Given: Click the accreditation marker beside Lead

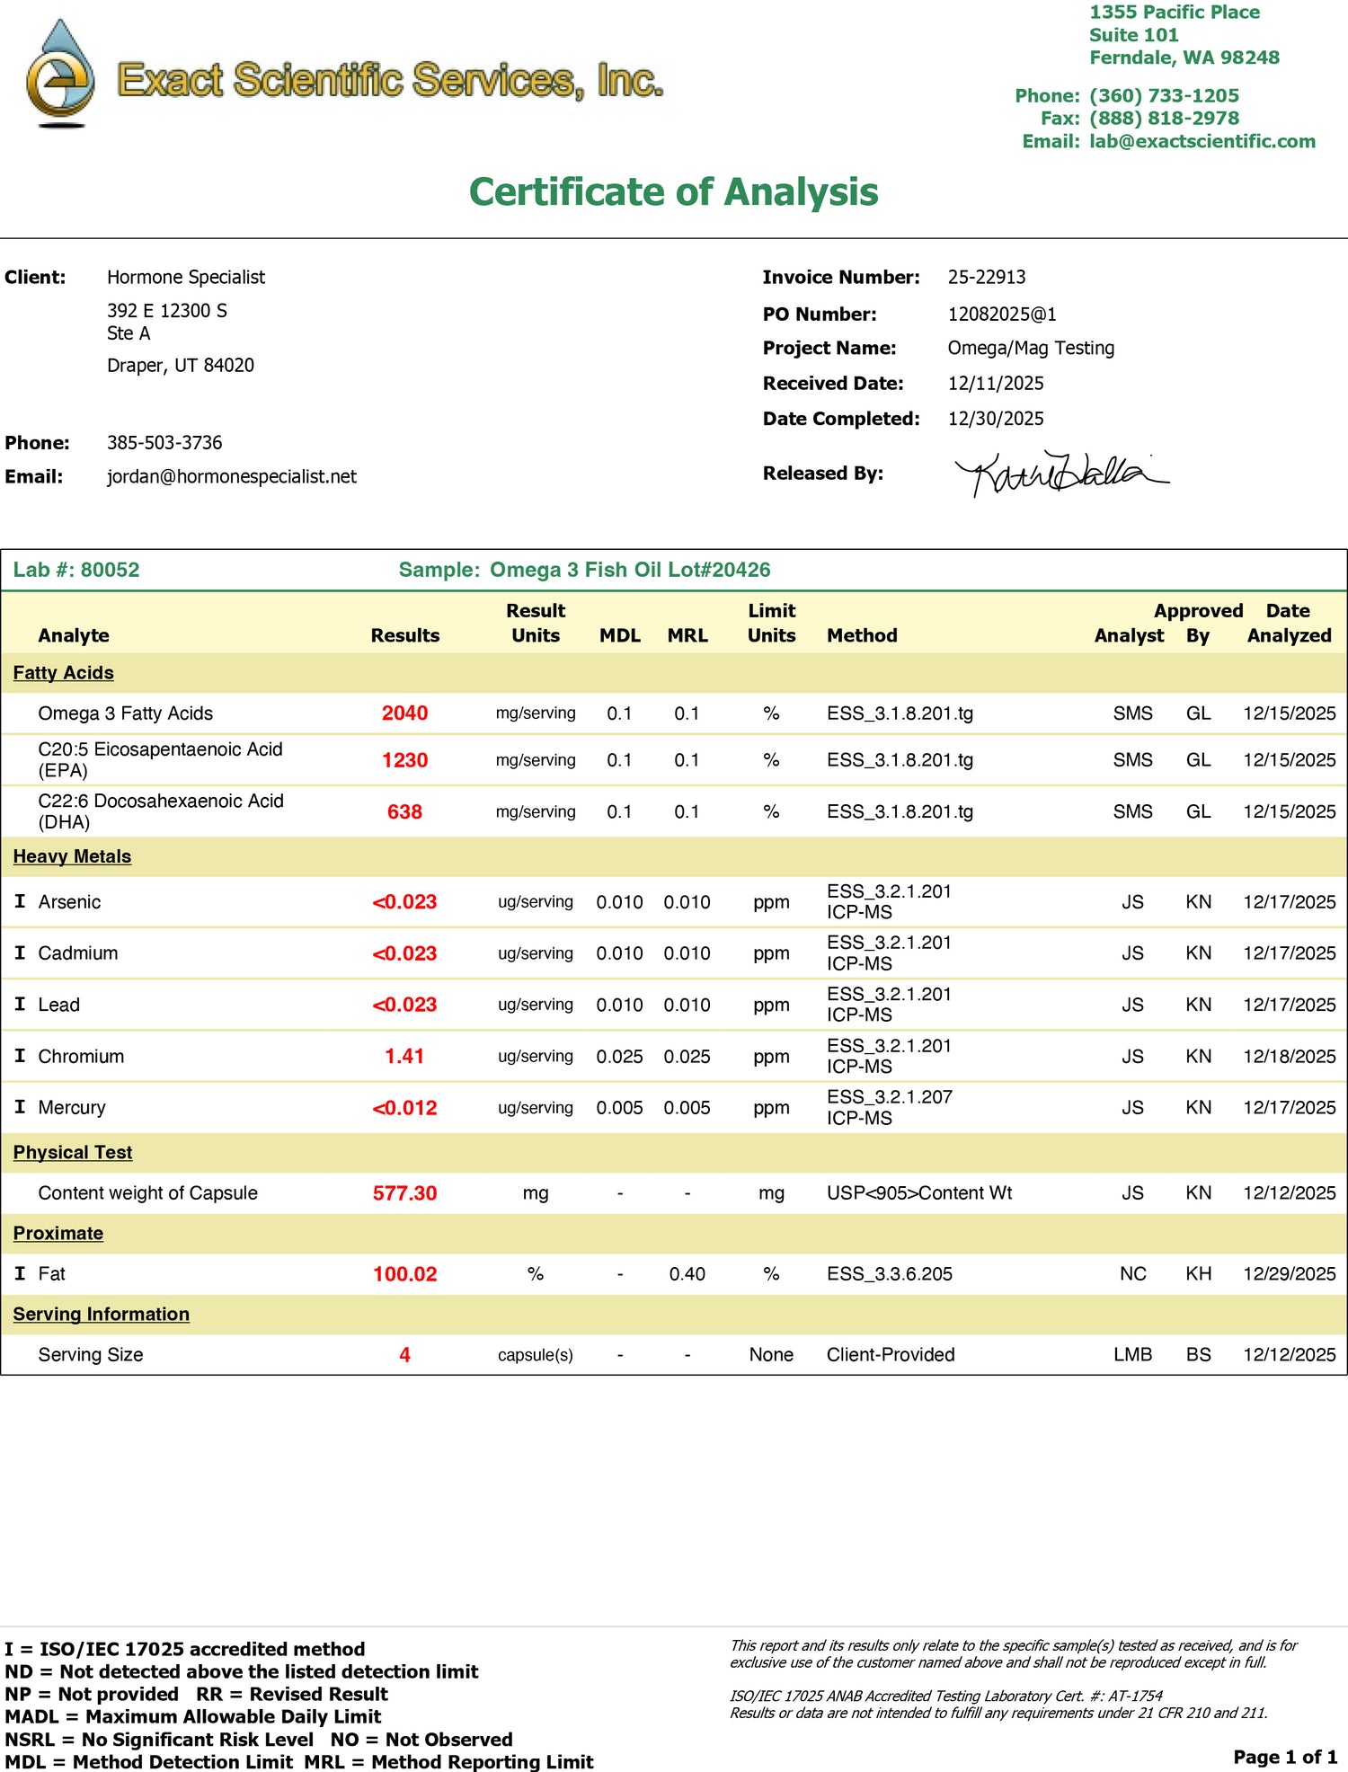Looking at the screenshot, I should 20,1004.
